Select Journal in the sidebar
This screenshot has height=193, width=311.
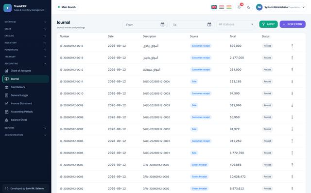click(x=26, y=79)
